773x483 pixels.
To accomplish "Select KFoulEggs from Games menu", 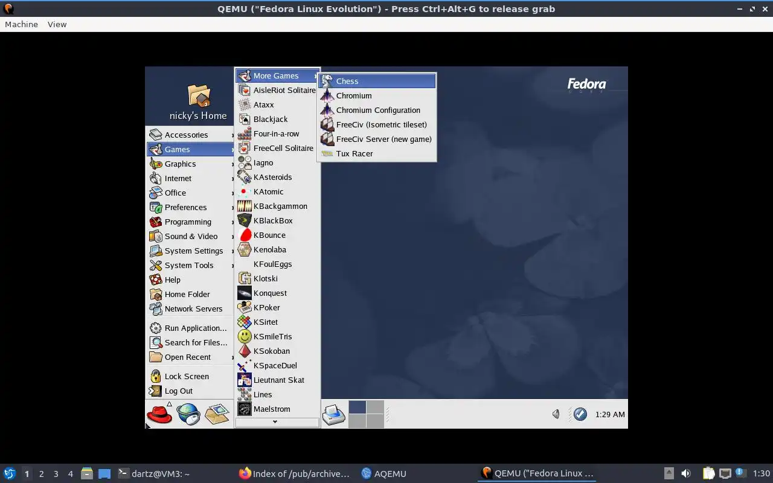I will (x=277, y=264).
